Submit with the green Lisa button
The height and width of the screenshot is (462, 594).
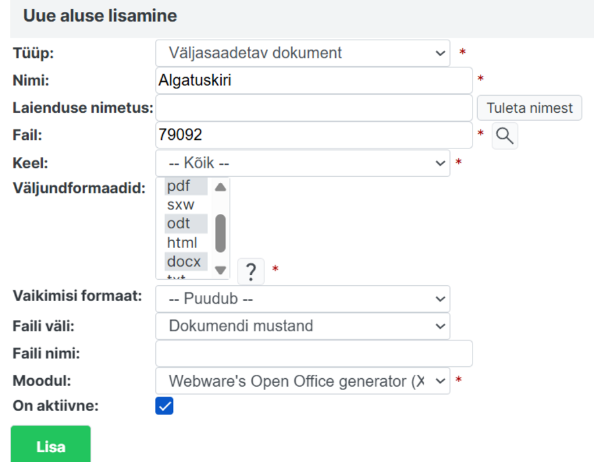click(x=51, y=445)
